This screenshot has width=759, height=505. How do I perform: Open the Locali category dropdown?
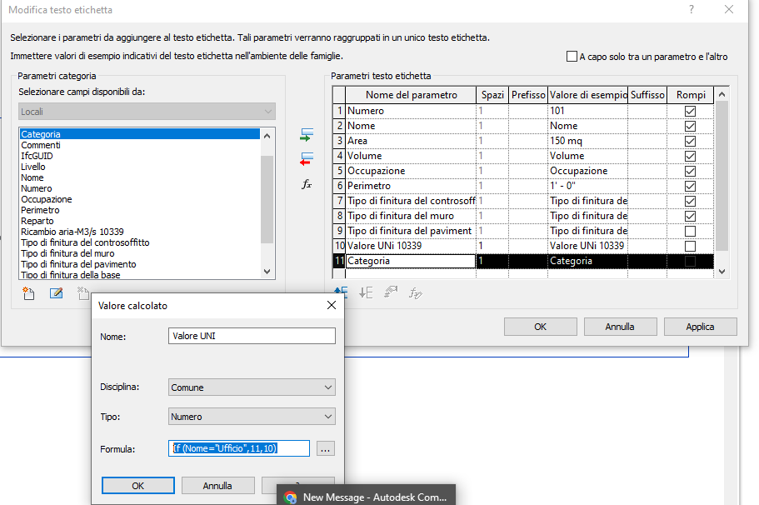click(x=147, y=112)
